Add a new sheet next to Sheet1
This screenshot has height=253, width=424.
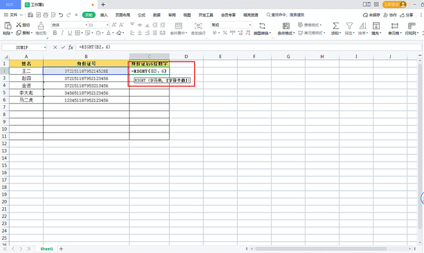pos(61,248)
